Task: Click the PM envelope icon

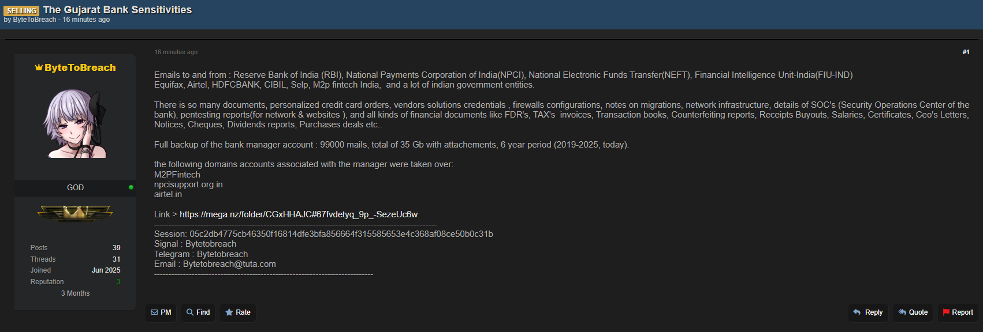Action: 154,312
